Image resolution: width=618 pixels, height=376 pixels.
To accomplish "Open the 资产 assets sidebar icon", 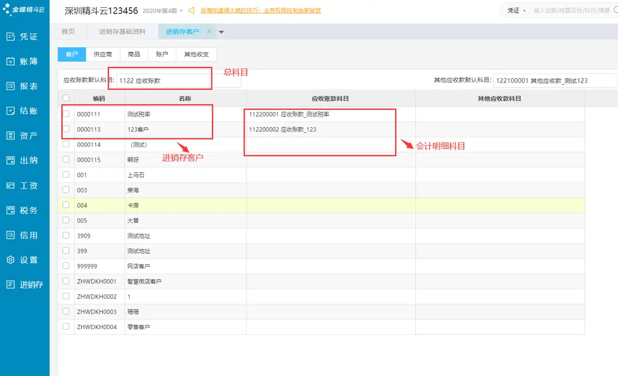I will (10, 136).
